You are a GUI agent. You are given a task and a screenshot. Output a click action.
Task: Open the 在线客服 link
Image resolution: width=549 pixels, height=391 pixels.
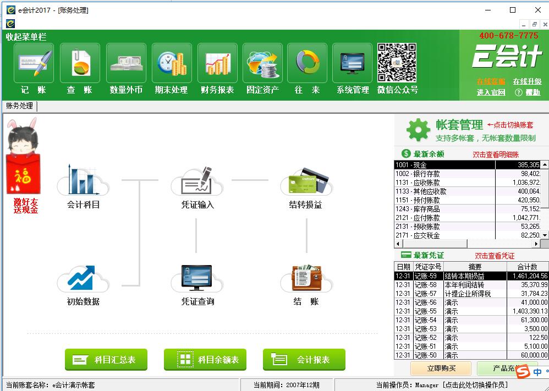point(491,81)
